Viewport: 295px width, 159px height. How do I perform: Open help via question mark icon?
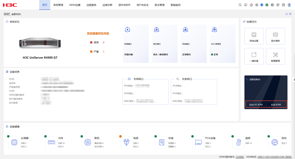point(290,14)
